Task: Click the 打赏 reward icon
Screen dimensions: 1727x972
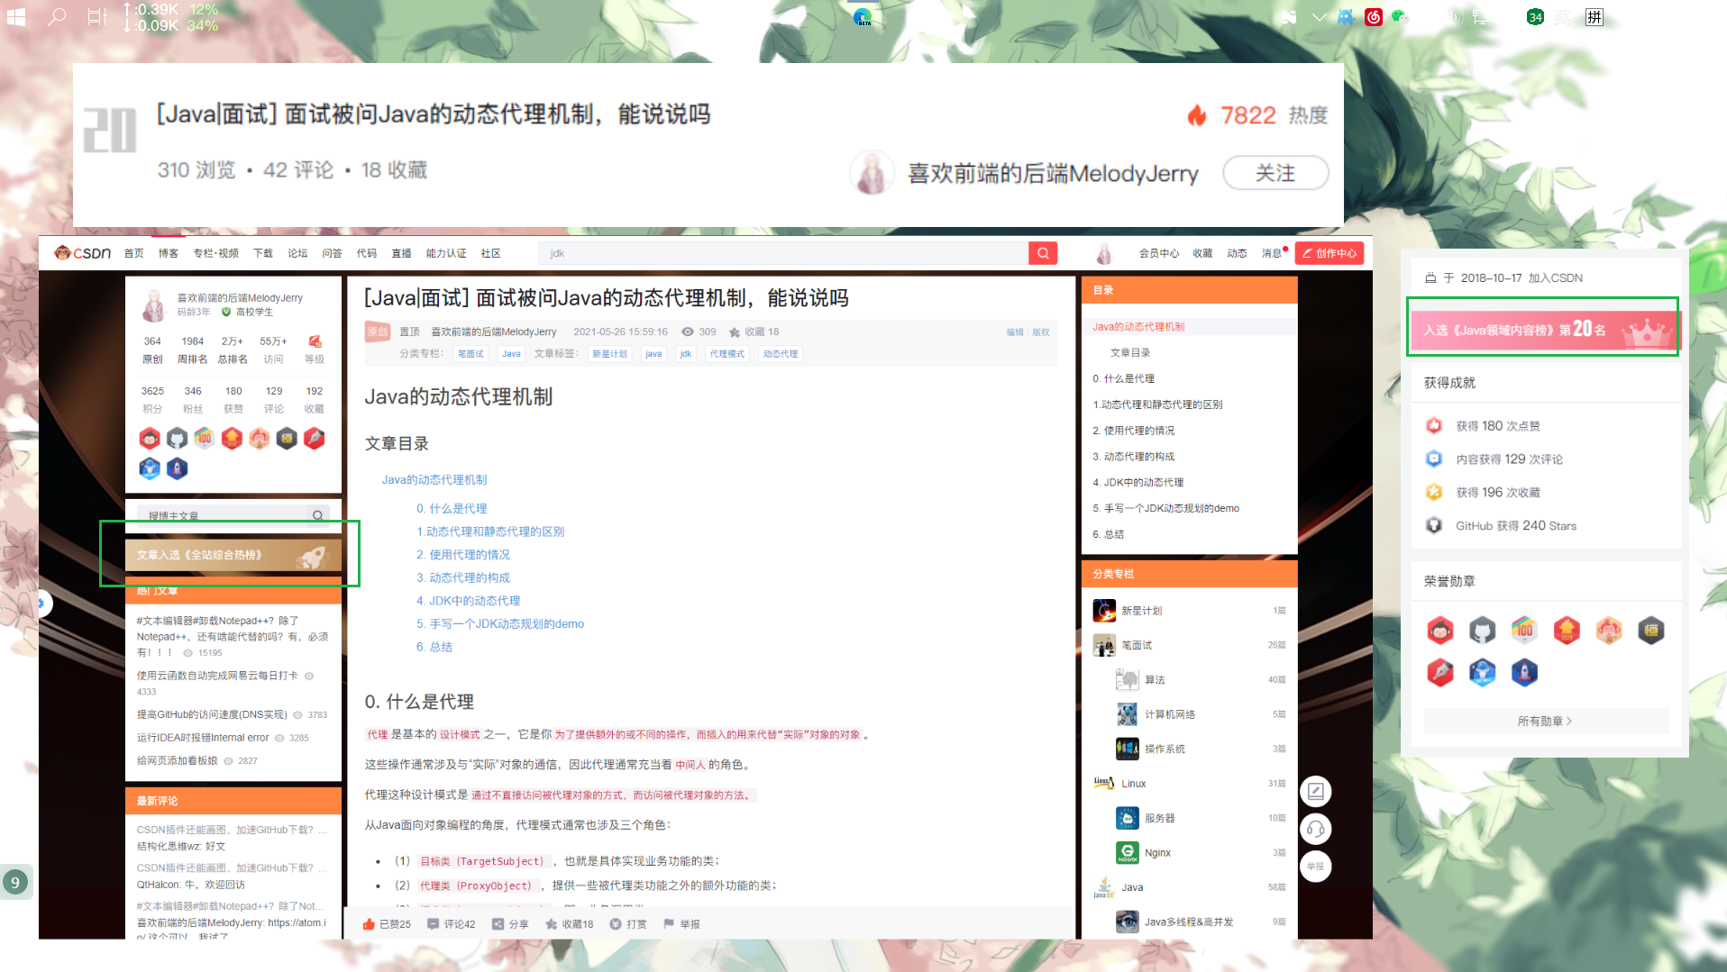Action: [616, 924]
